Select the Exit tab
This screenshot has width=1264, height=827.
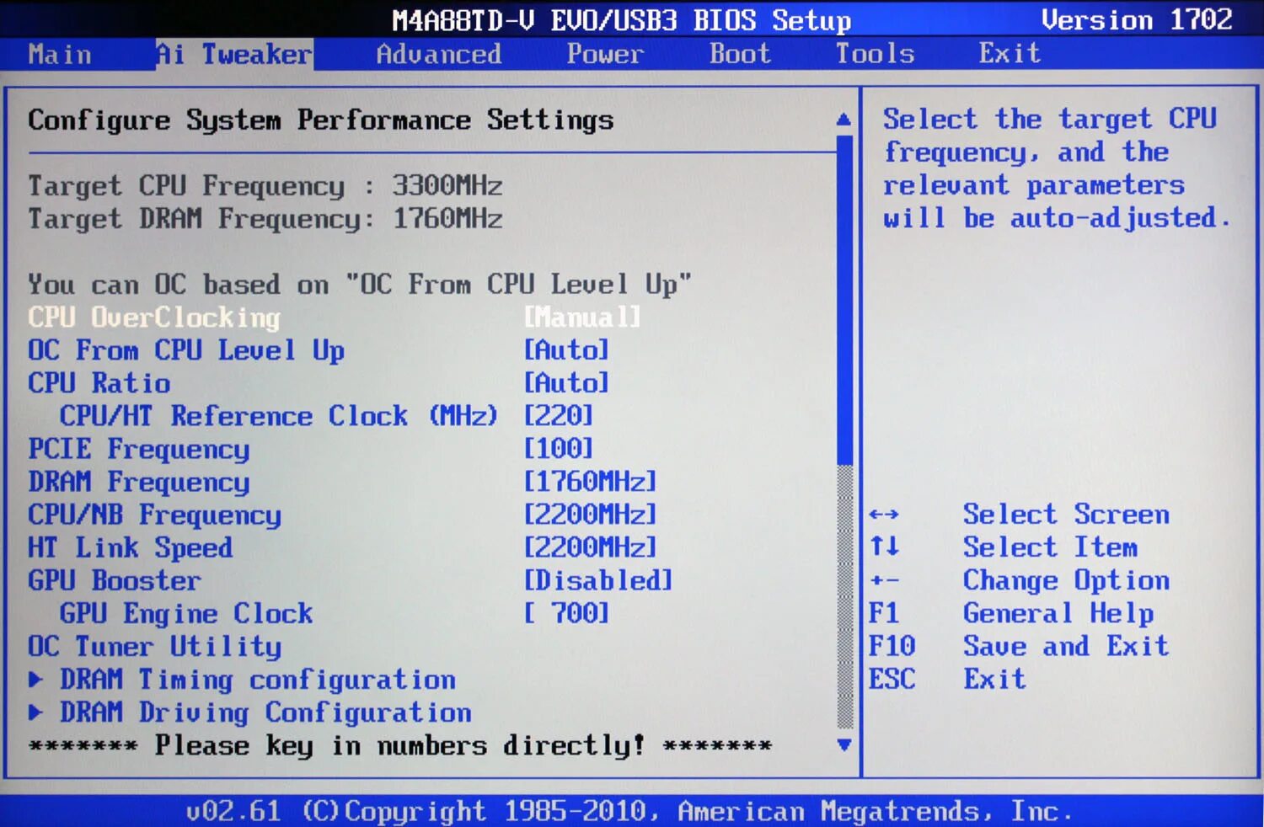point(1010,55)
